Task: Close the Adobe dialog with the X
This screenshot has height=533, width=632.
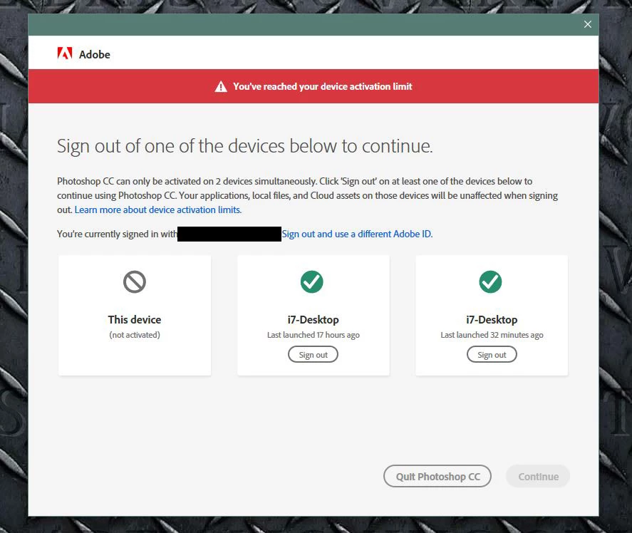Action: click(588, 24)
